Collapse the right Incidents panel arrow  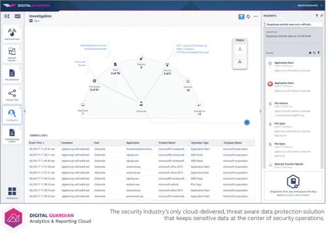point(261,111)
